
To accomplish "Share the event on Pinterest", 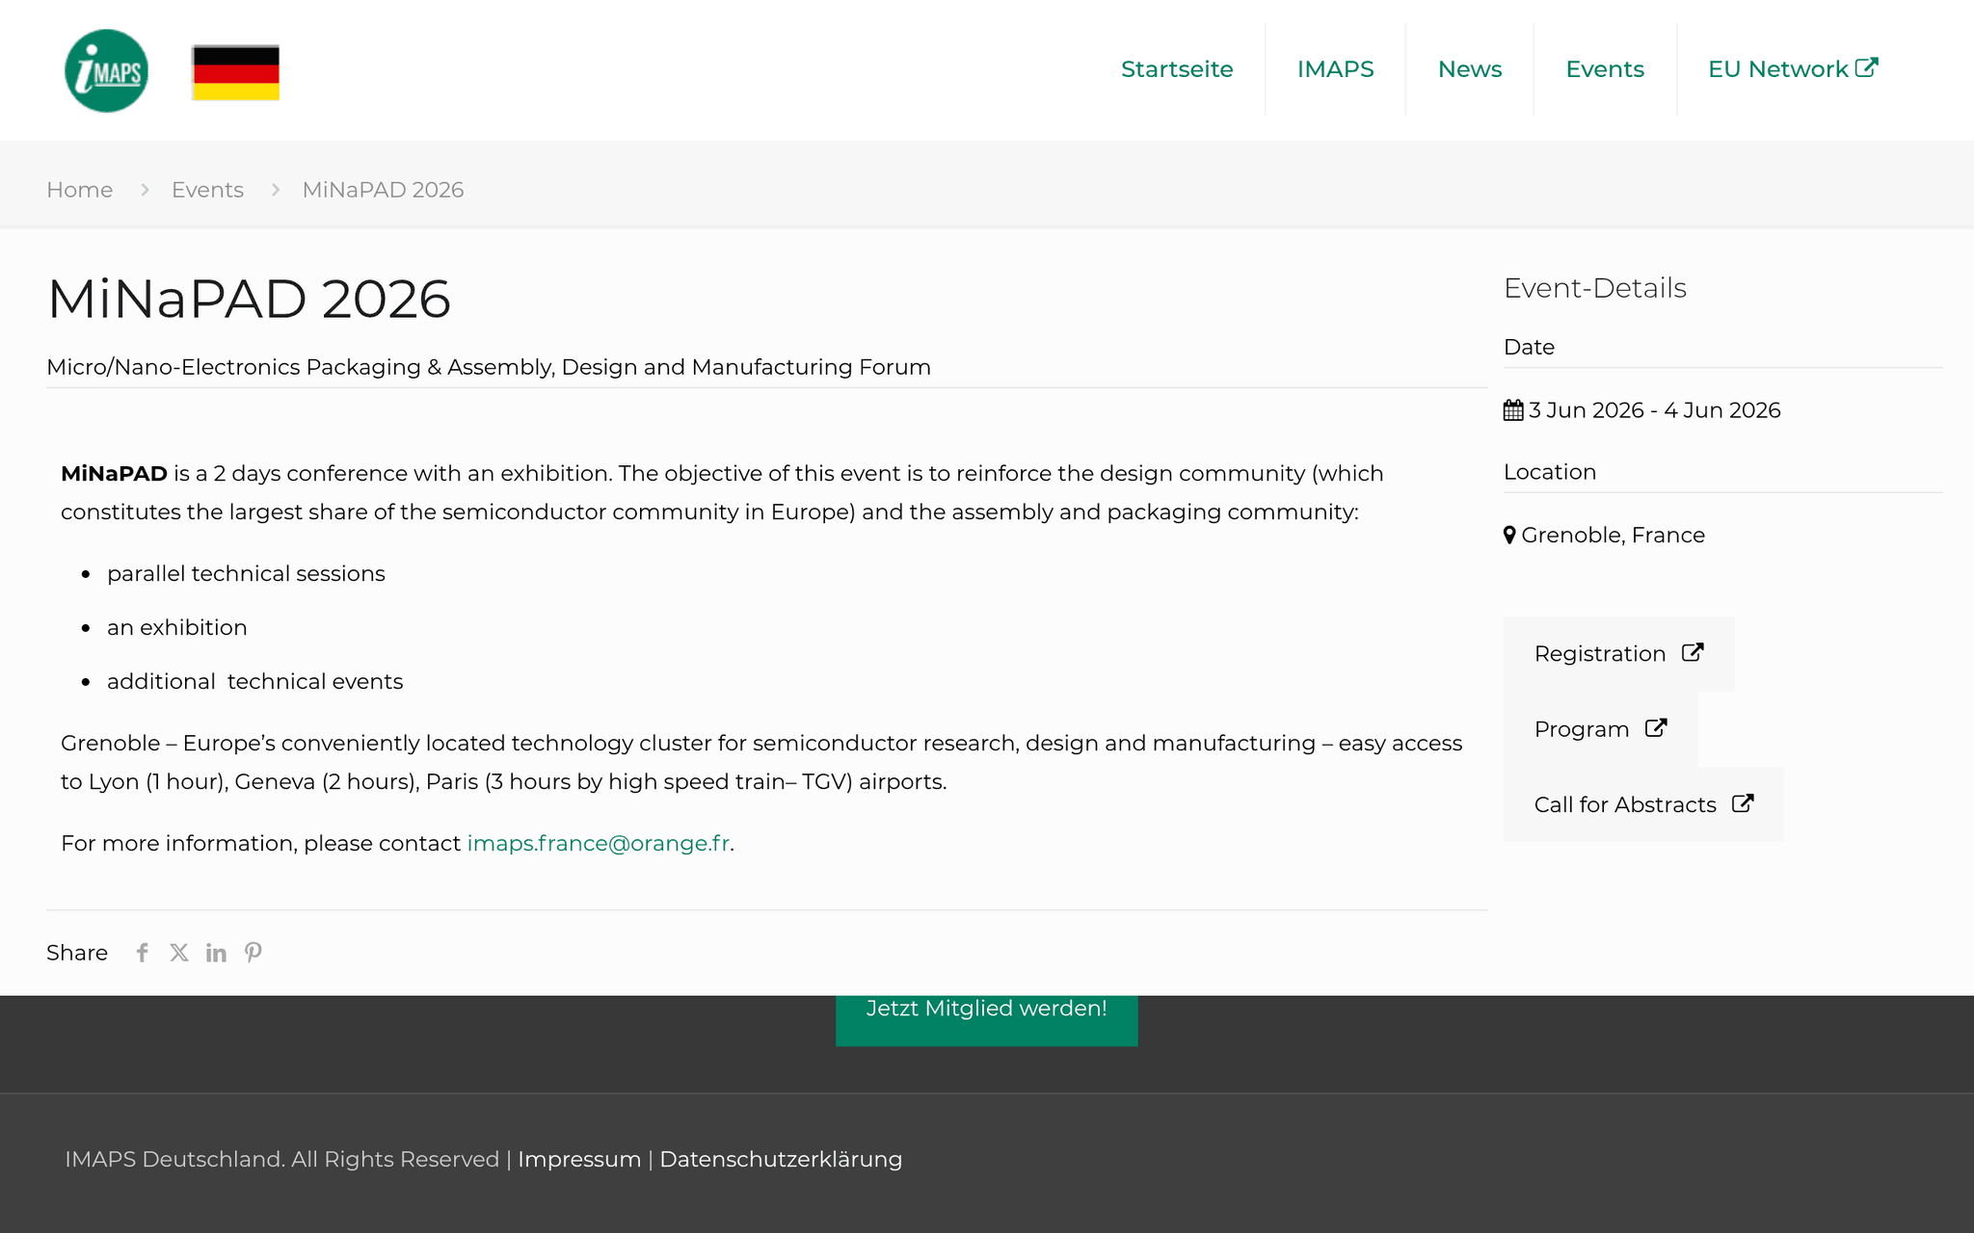I will click(253, 953).
